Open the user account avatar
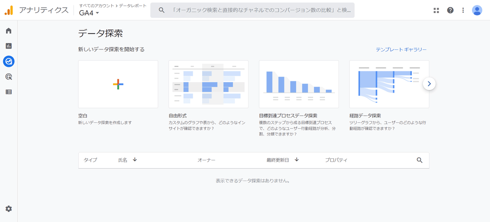The width and height of the screenshot is (490, 222). coord(477,10)
